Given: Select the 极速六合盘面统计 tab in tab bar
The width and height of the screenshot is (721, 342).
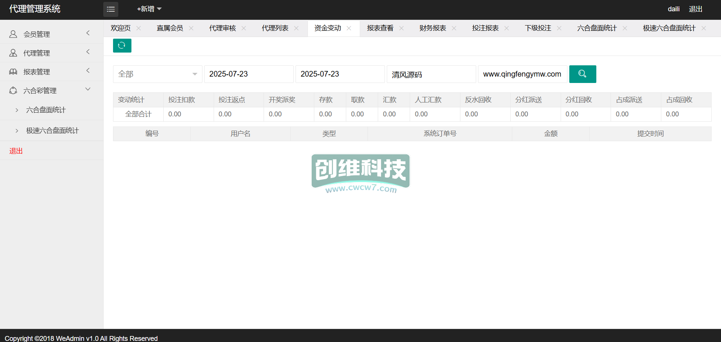Looking at the screenshot, I should (x=669, y=28).
